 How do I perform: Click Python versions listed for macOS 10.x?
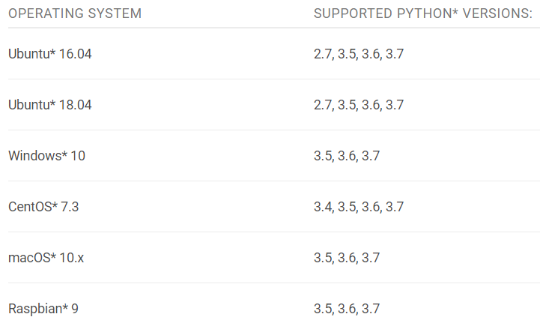[x=347, y=259]
